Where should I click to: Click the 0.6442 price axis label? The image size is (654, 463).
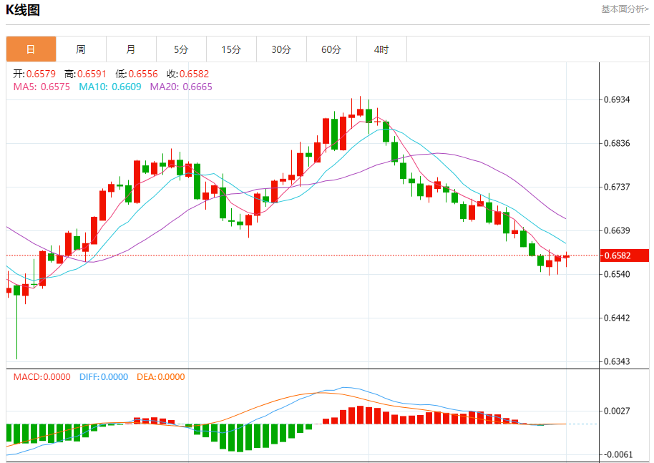617,318
